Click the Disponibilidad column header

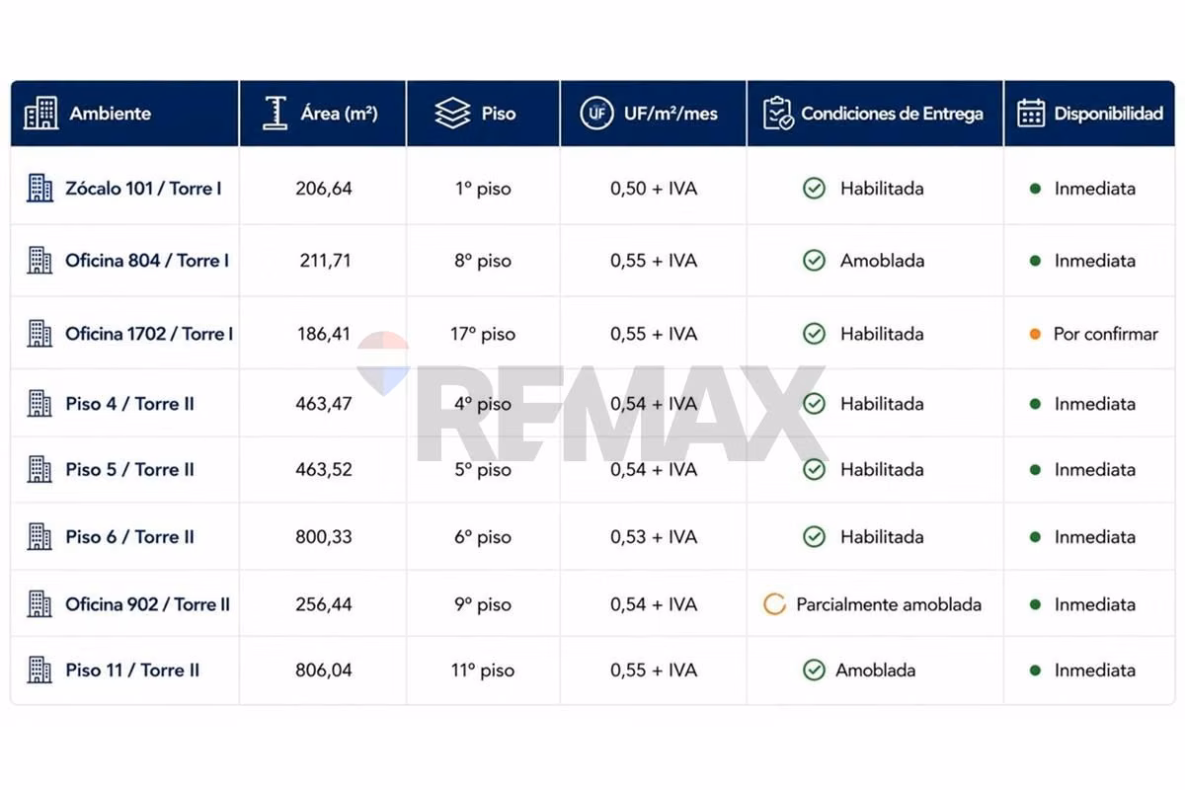(1108, 114)
